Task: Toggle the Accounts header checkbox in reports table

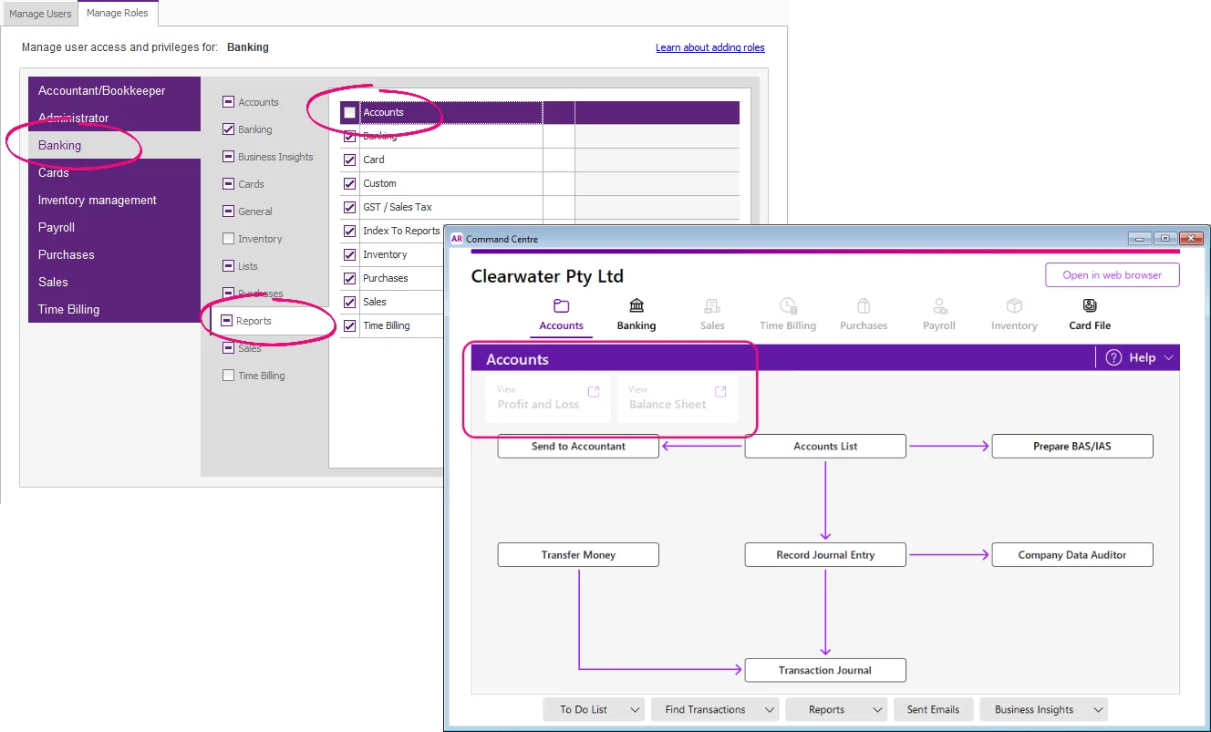Action: (x=349, y=113)
